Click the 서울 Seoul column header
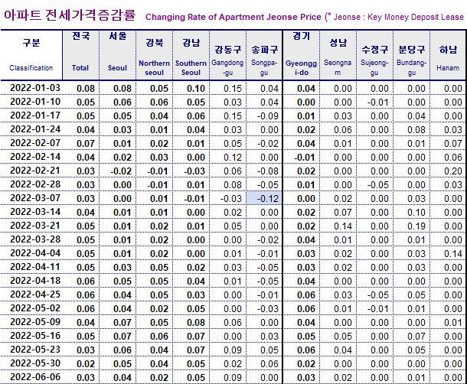This screenshot has width=467, height=384. [x=117, y=55]
